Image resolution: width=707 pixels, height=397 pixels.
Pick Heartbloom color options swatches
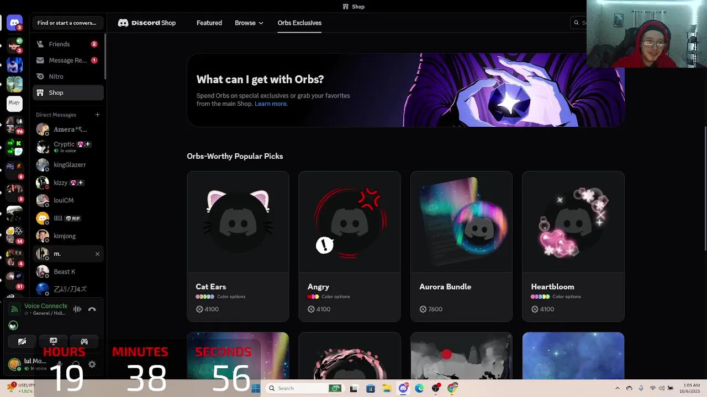[540, 297]
